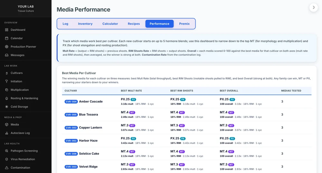
Task: Open the Dashboard grid icon
Action: point(6,30)
